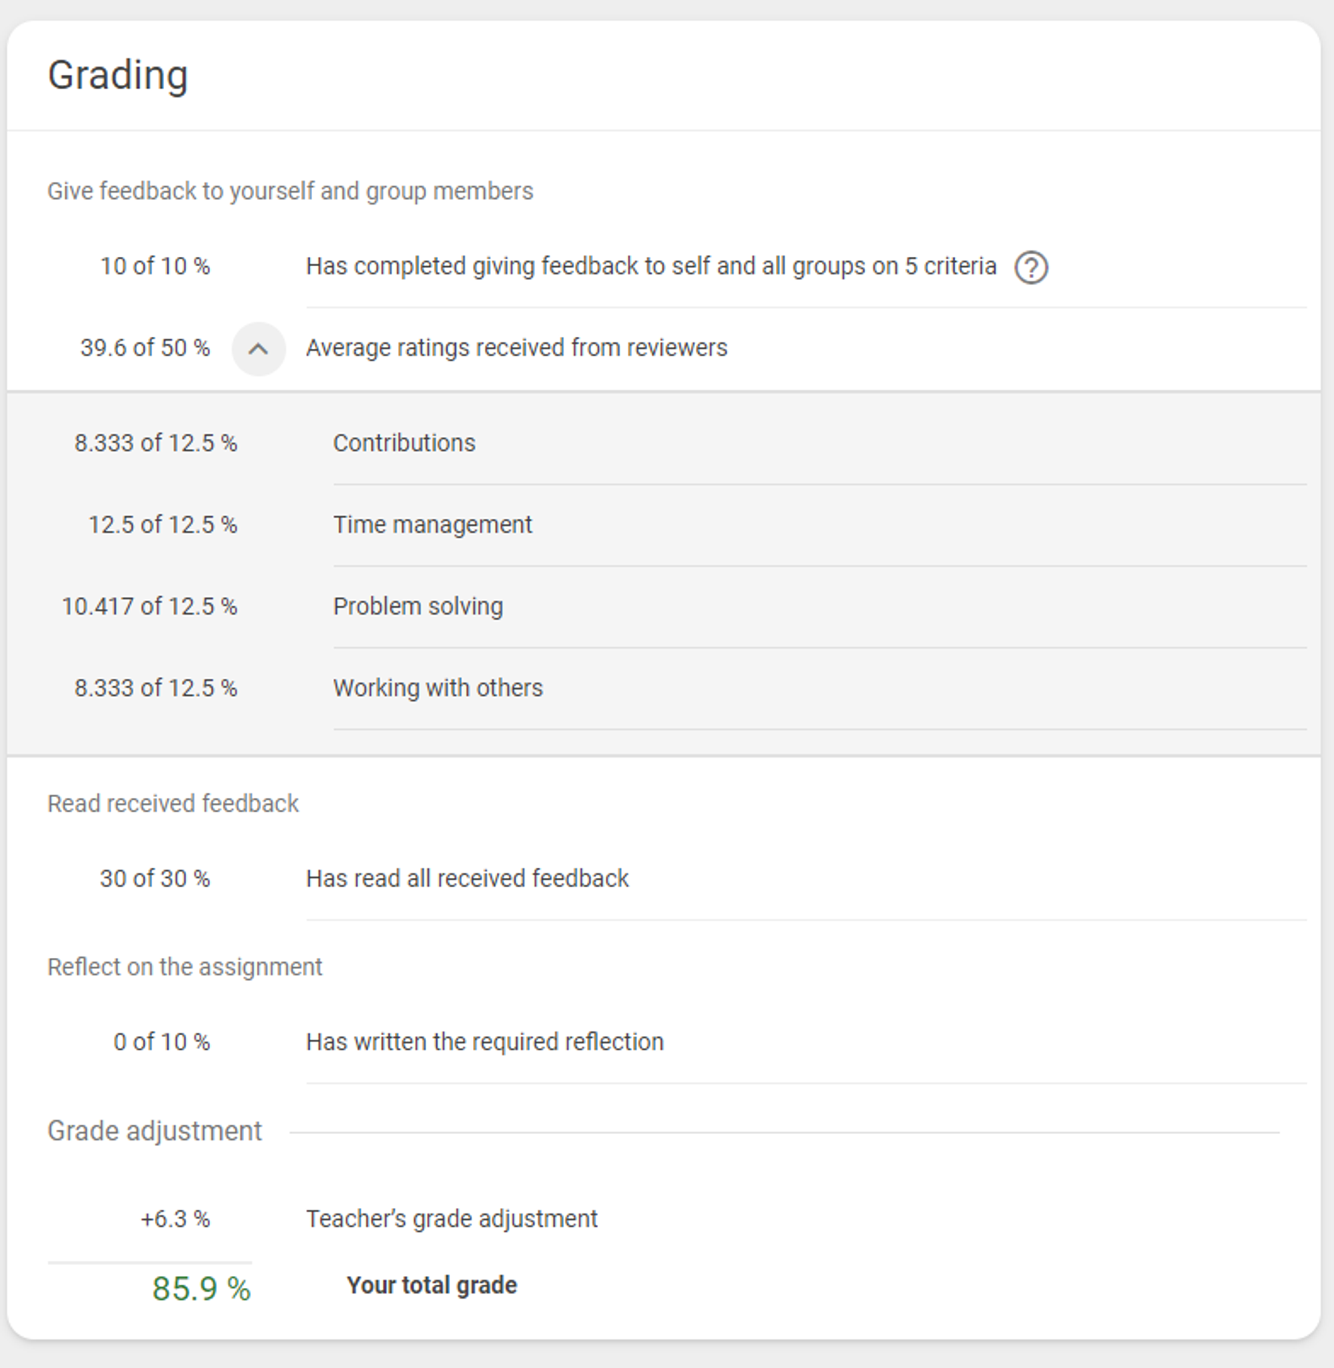
Task: Select the Time management criterion label
Action: (432, 525)
